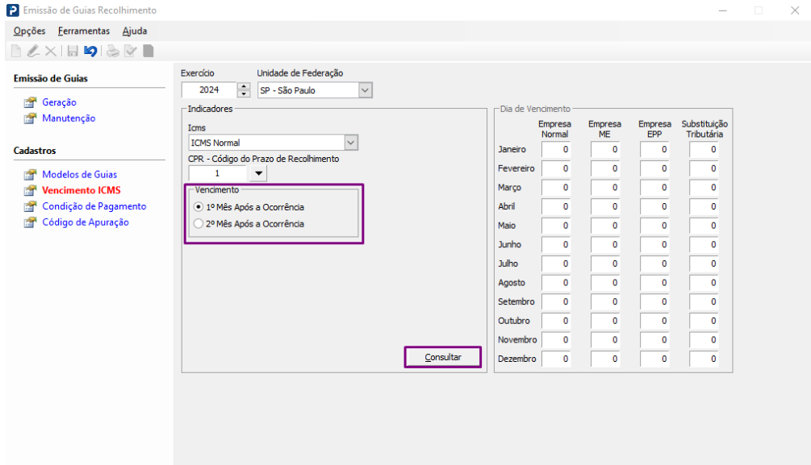Click the pencil edit toolbar icon
811x465 pixels.
coord(33,51)
